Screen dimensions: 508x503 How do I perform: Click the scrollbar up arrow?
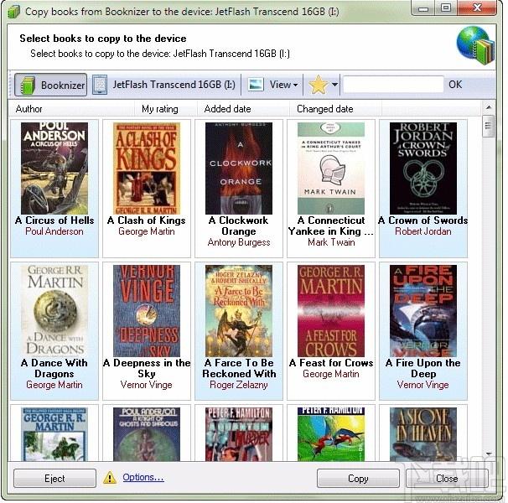[489, 107]
